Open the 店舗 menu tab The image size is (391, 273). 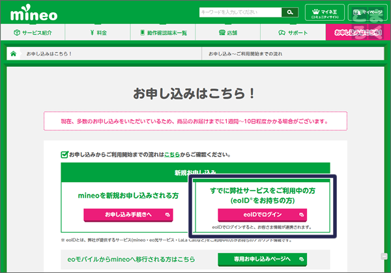click(x=228, y=32)
